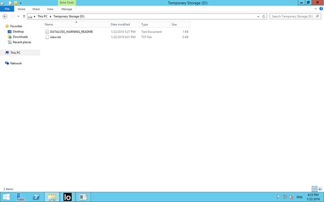Click the ENG language indicator
This screenshot has width=324, height=202.
299,197
